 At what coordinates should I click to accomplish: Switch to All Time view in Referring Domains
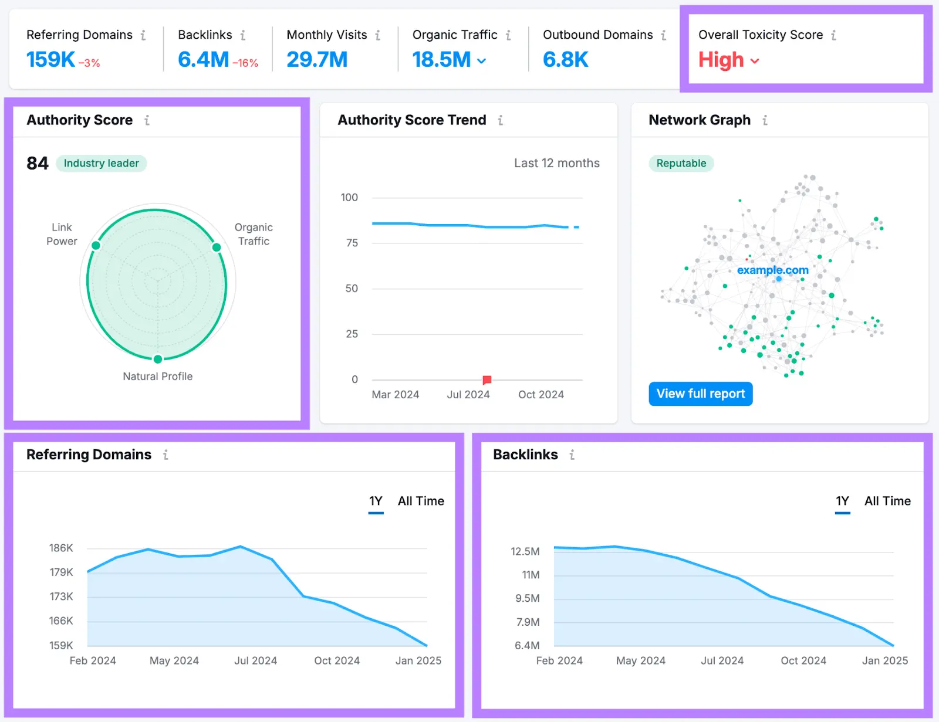pyautogui.click(x=421, y=501)
